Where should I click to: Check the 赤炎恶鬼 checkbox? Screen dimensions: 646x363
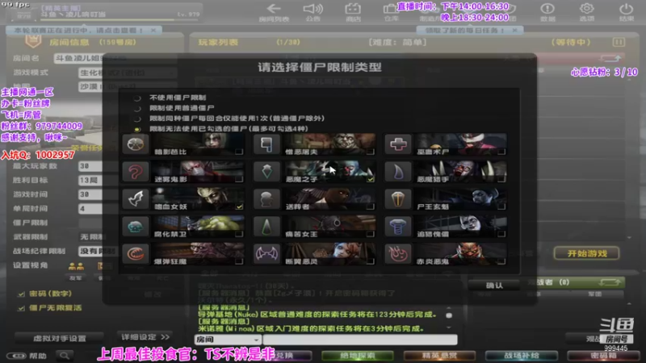tap(501, 261)
